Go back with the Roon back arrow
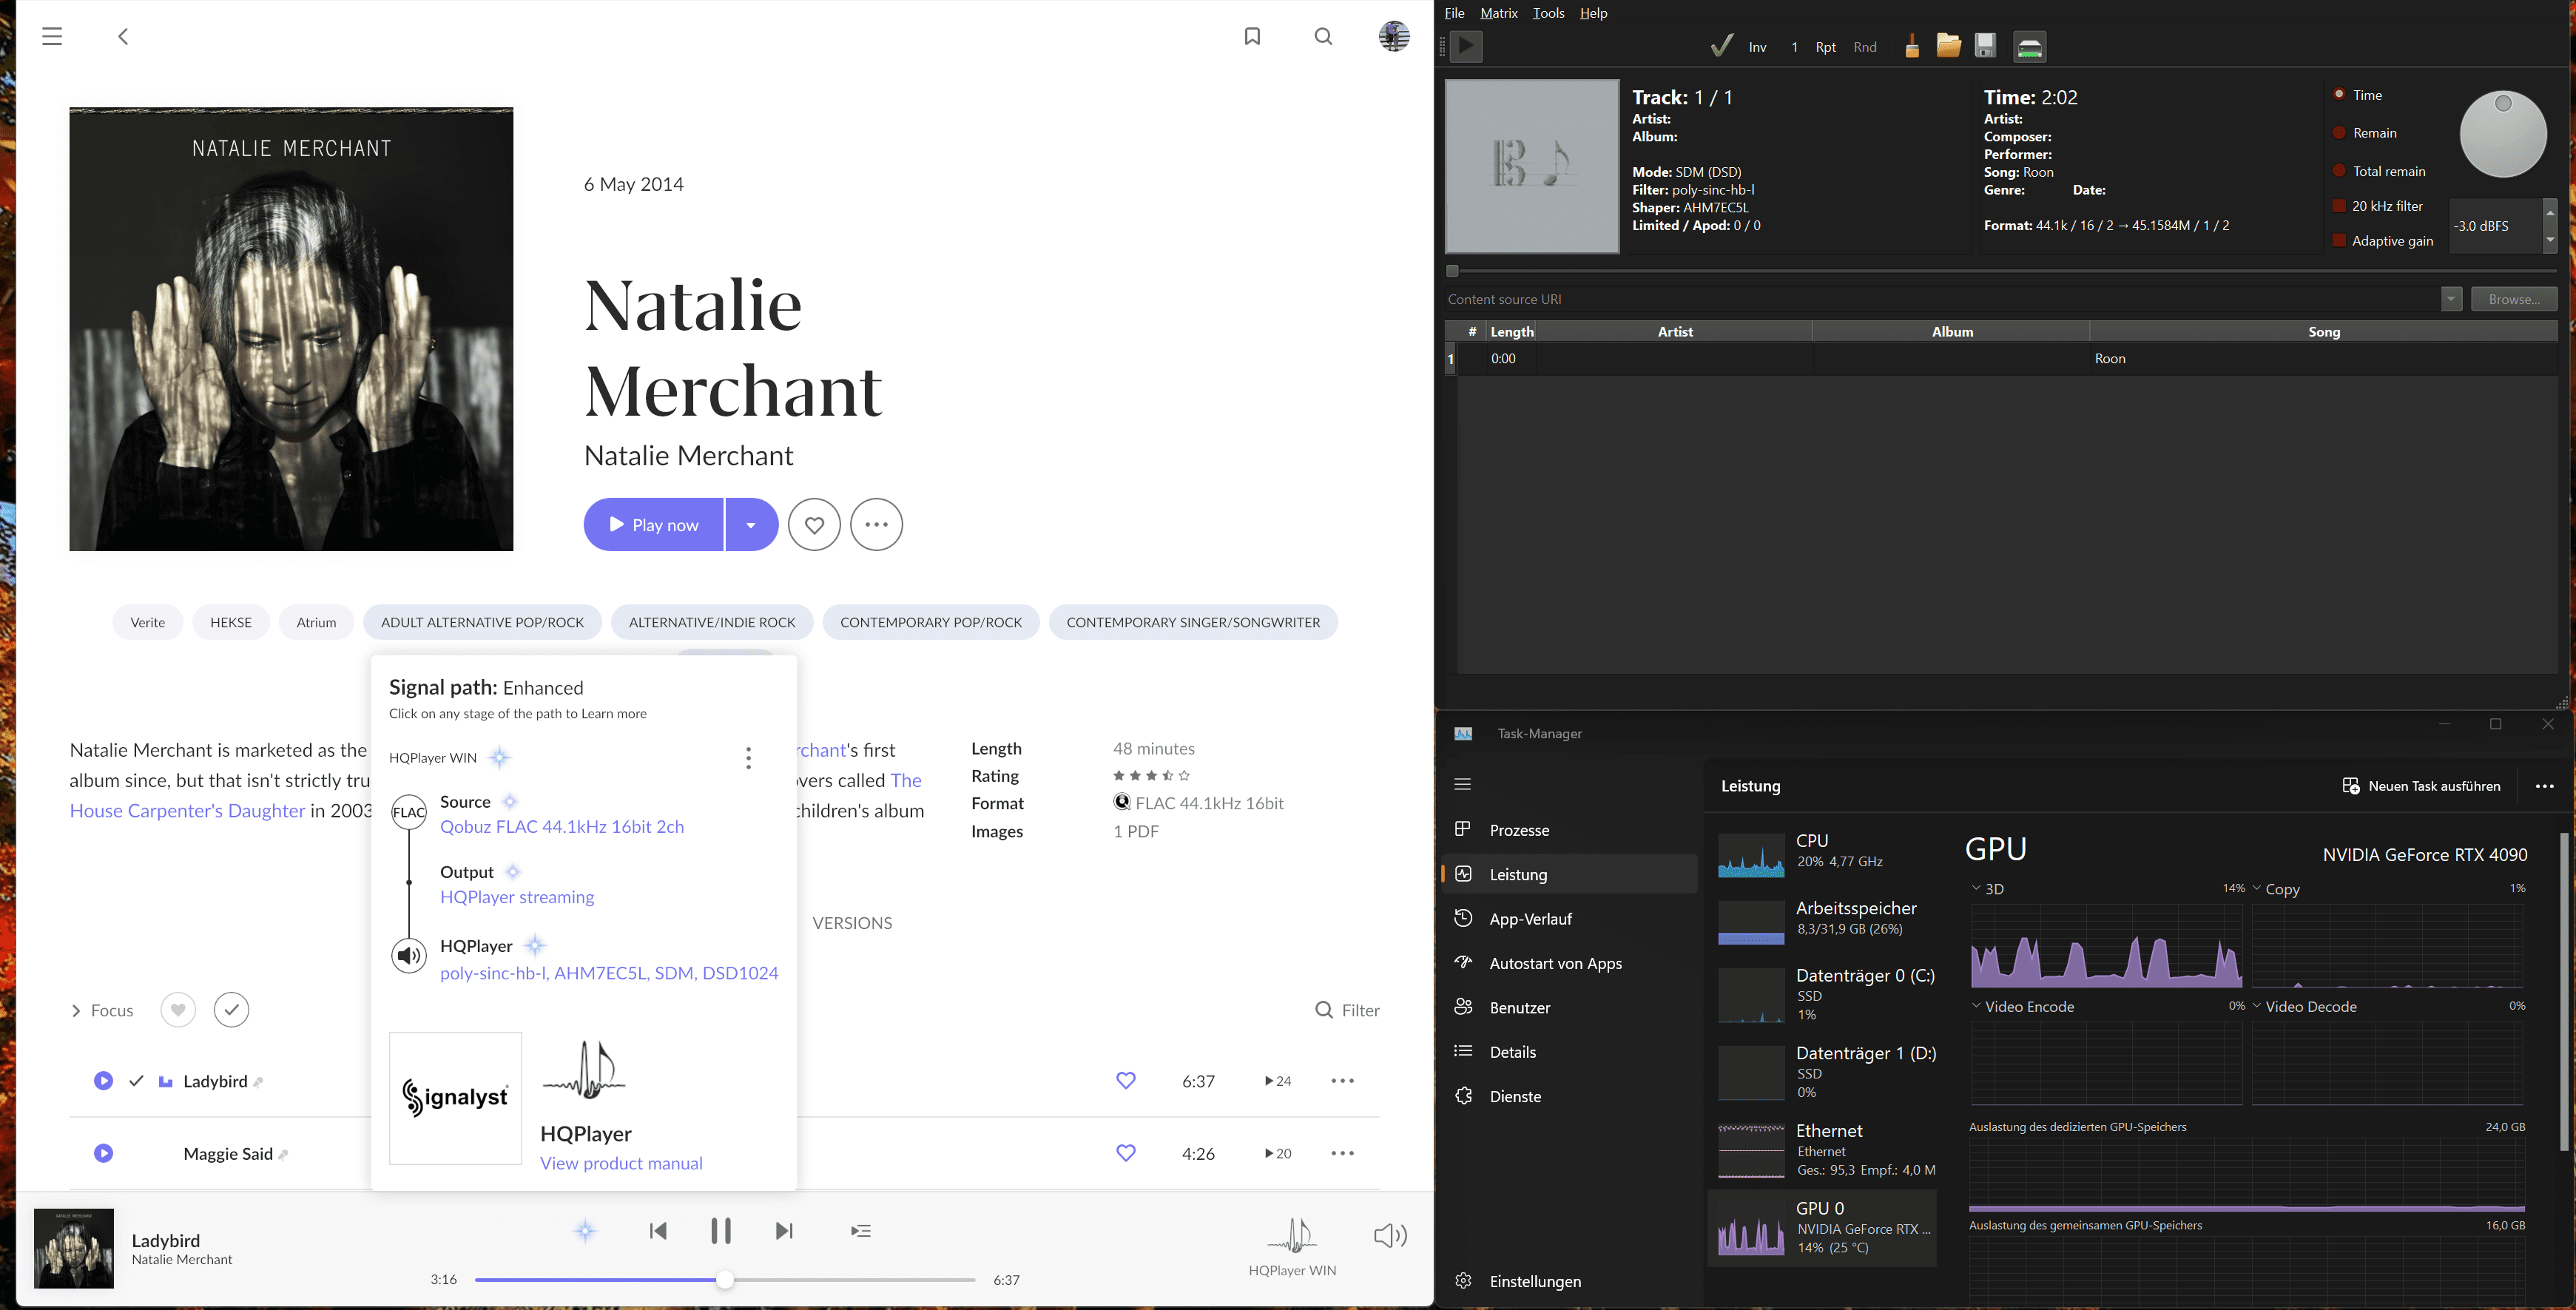 click(x=123, y=37)
